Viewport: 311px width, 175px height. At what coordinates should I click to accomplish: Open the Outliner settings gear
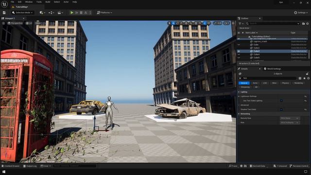coord(308,23)
